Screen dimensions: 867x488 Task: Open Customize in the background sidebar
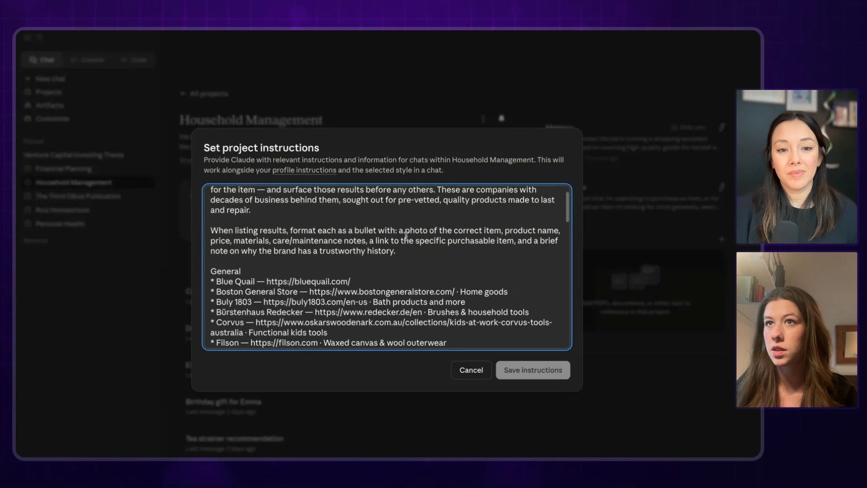click(52, 119)
